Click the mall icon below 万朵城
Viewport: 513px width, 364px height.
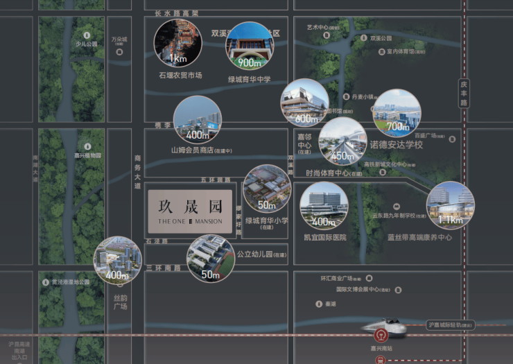click(119, 52)
